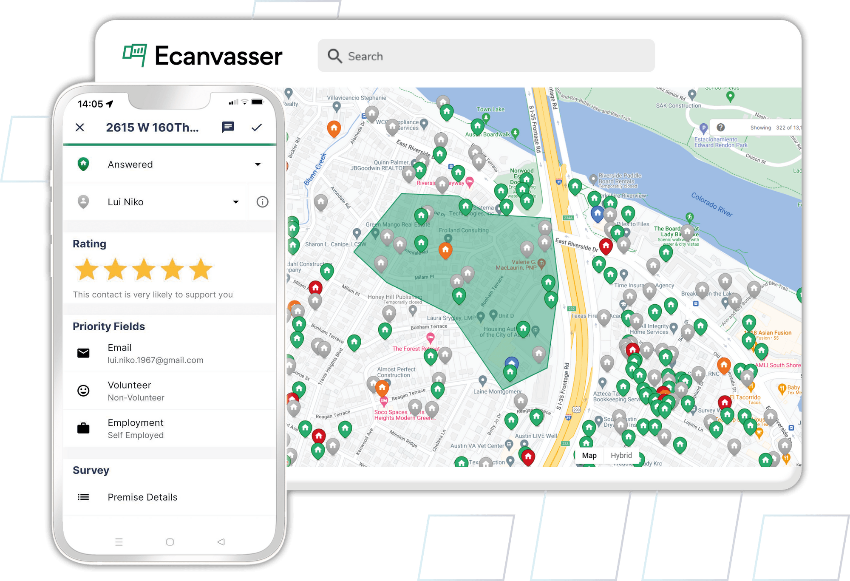Click the search magnifier icon
Image resolution: width=850 pixels, height=581 pixels.
[335, 56]
